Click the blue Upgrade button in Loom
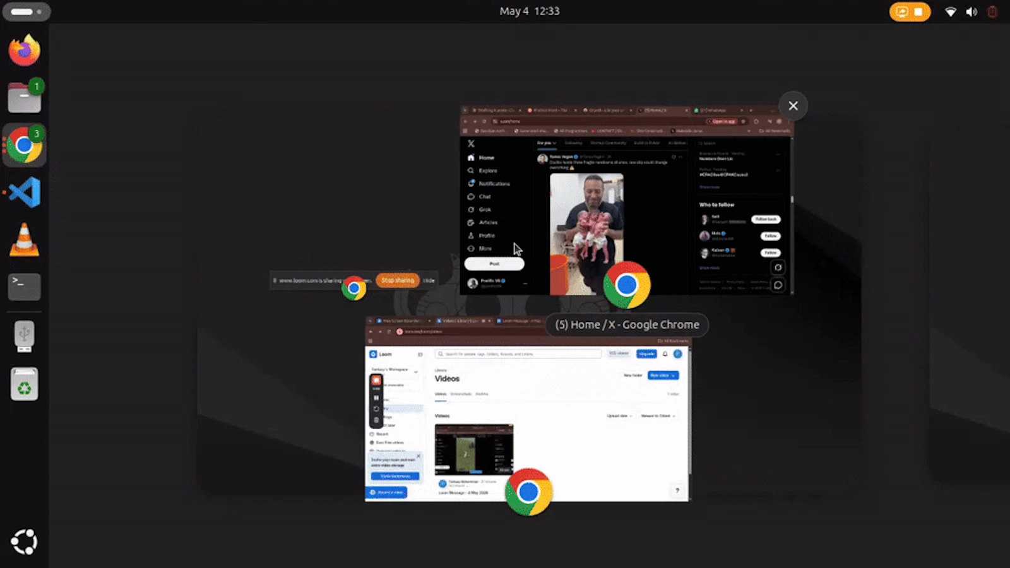This screenshot has height=568, width=1010. click(646, 354)
